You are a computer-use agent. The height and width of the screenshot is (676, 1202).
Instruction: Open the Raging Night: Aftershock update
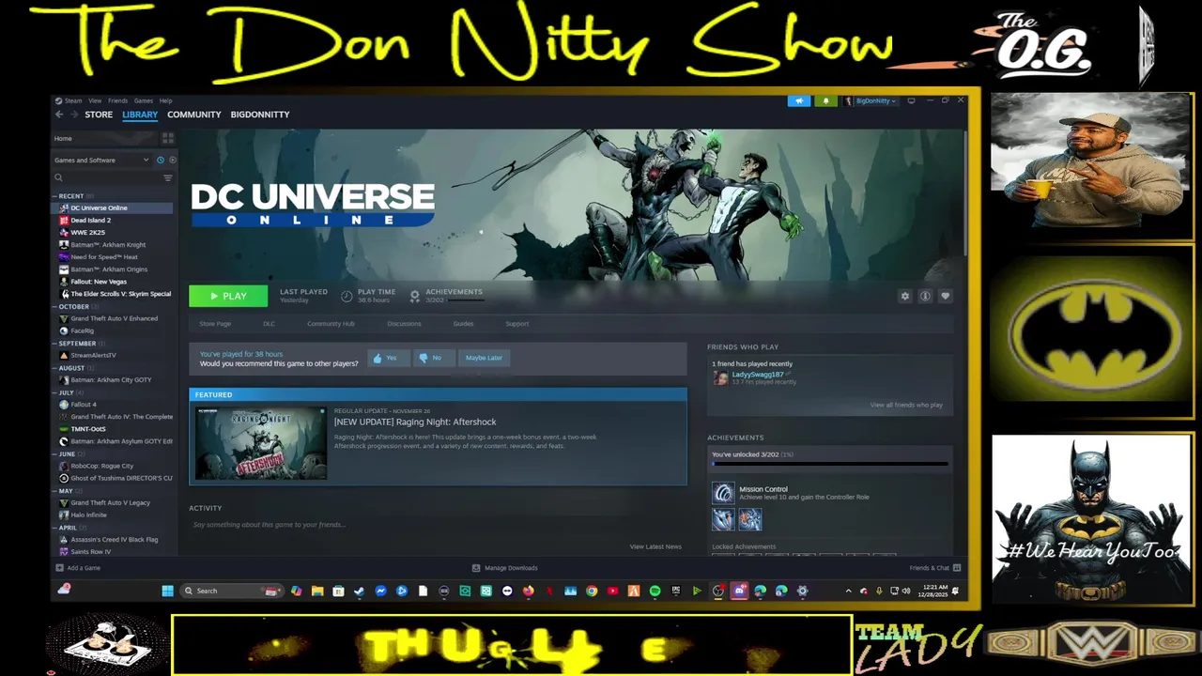415,422
